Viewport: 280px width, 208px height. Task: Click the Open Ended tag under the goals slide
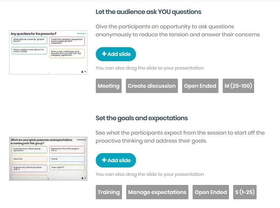point(211,192)
